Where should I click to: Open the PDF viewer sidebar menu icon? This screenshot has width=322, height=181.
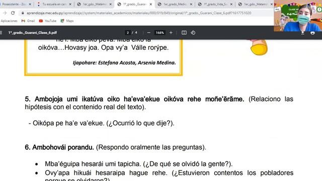coord(1,33)
